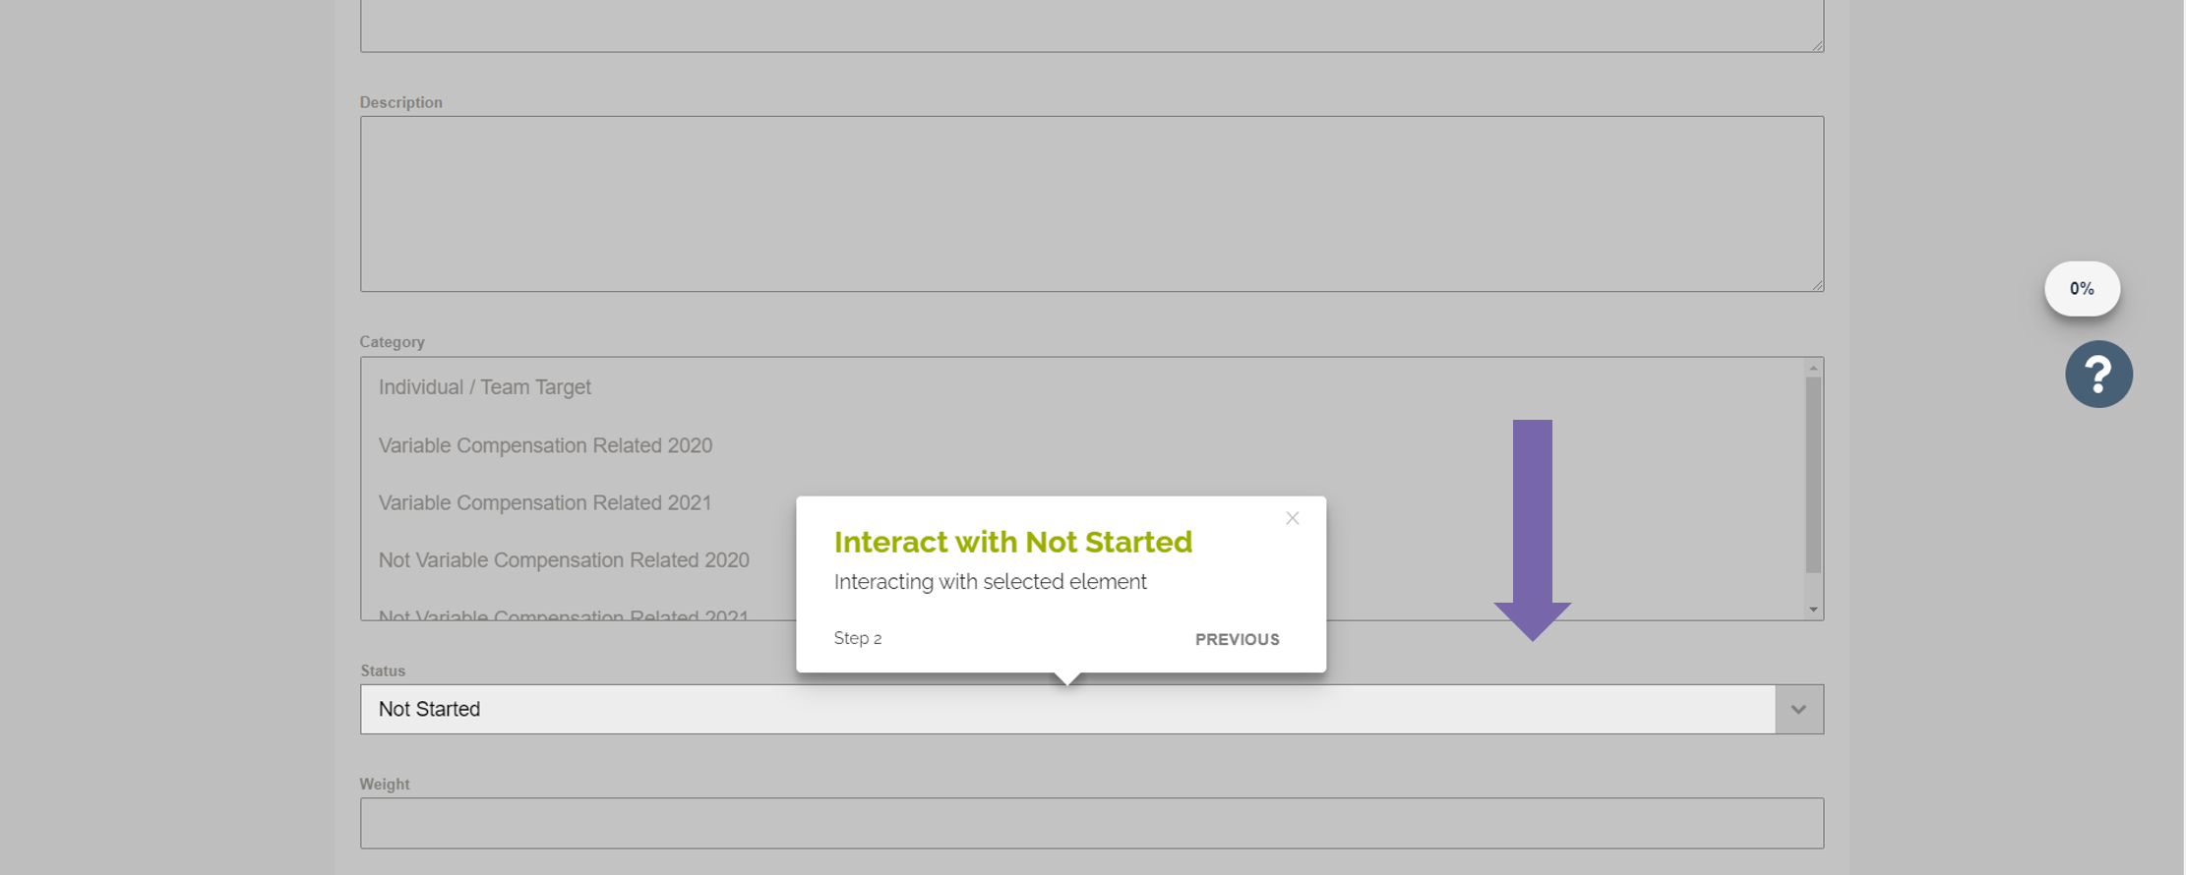Expand the Status dropdown chevron arrow
Viewport: 2186px width, 875px height.
pyautogui.click(x=1798, y=710)
